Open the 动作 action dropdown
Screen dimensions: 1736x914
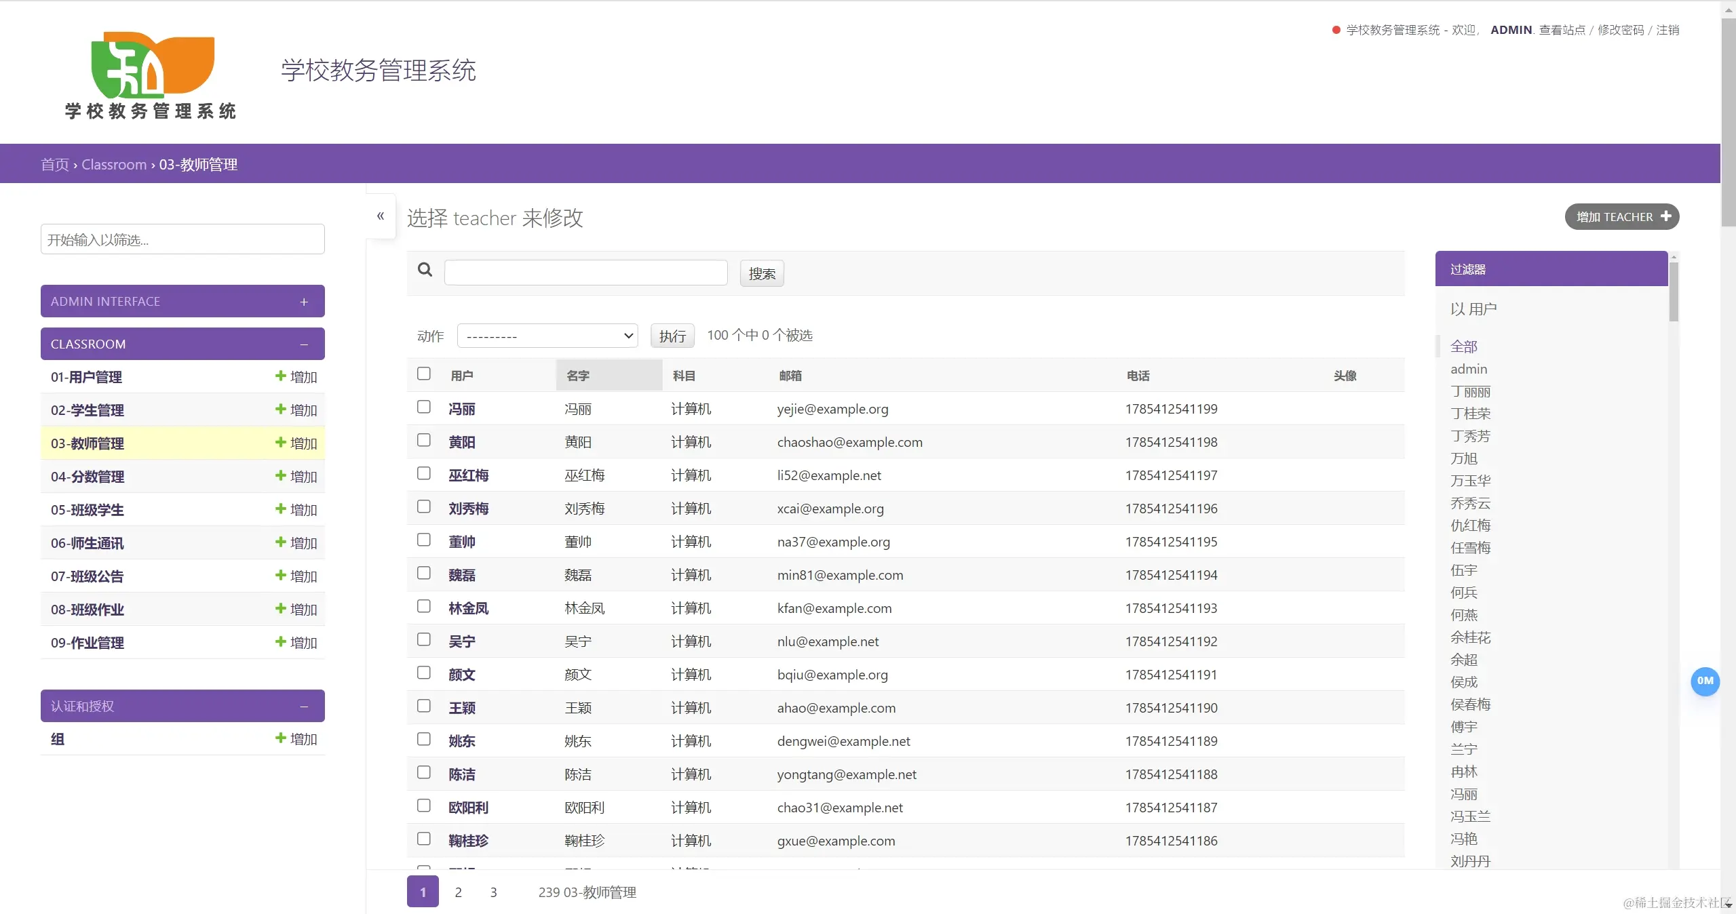coord(547,336)
